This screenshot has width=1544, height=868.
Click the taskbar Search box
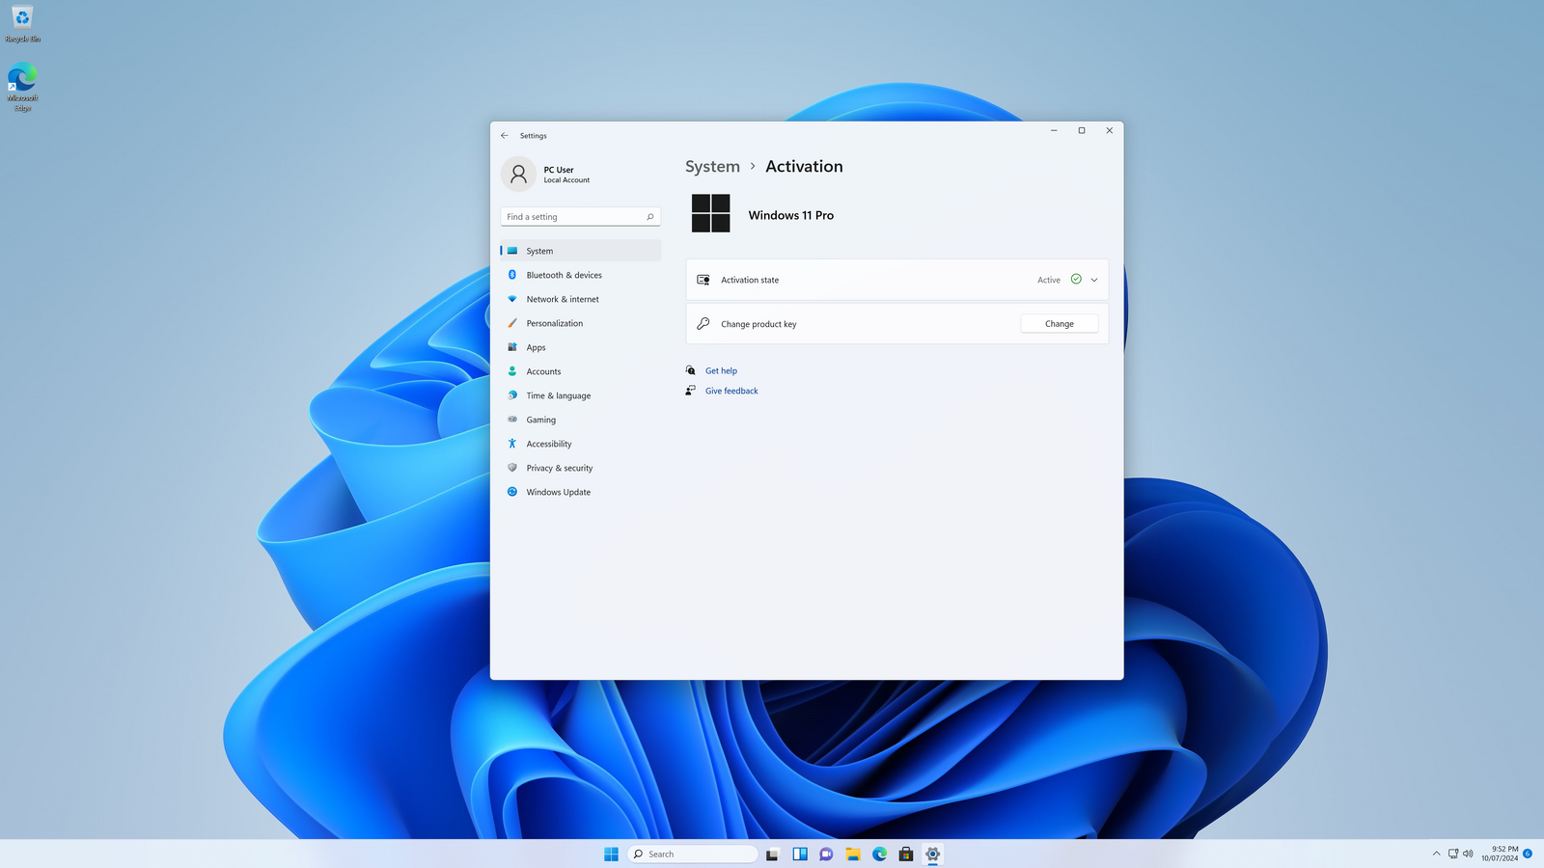[693, 854]
